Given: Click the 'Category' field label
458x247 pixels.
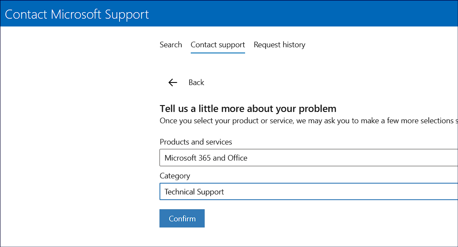Looking at the screenshot, I should (x=175, y=176).
